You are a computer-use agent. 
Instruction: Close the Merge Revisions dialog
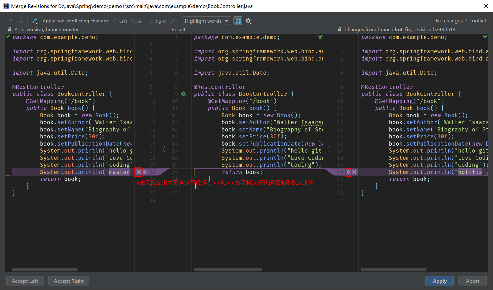(x=486, y=6)
